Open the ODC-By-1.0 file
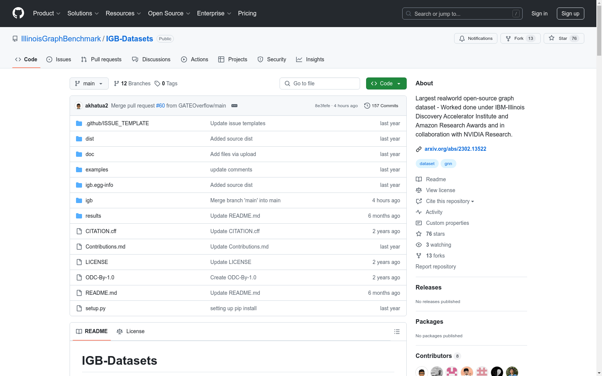The image size is (602, 376). (100, 277)
